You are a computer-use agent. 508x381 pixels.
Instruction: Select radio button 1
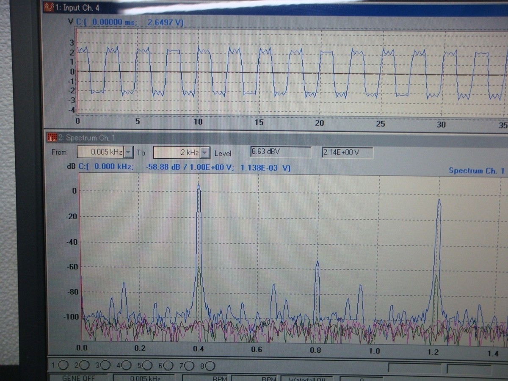click(x=63, y=365)
